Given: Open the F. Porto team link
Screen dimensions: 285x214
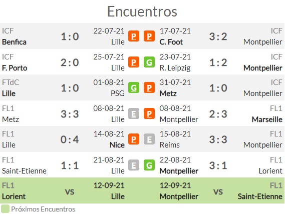Looking at the screenshot, I should click(x=15, y=68).
